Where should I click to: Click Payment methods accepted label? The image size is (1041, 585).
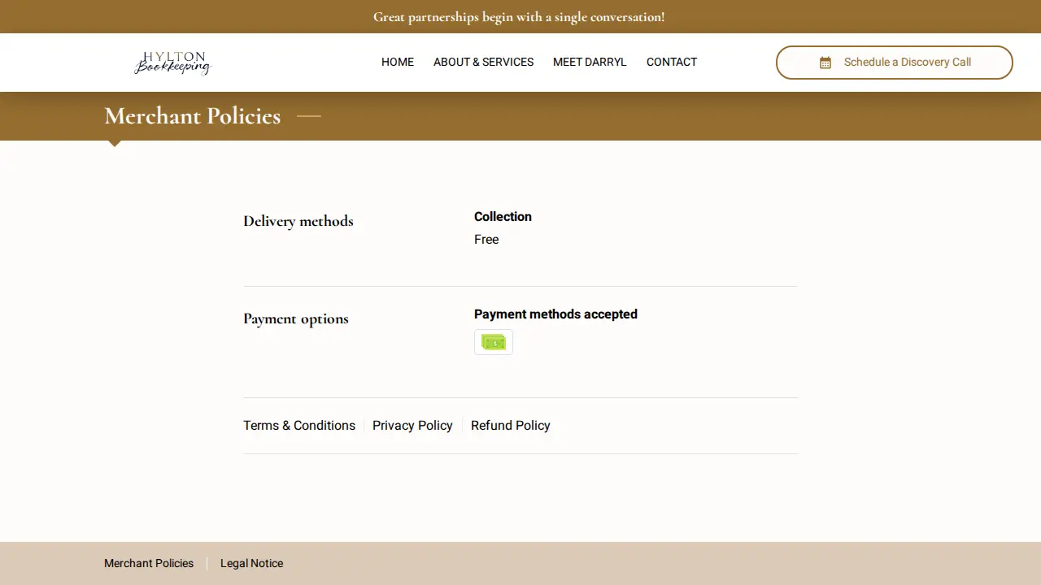(x=555, y=314)
